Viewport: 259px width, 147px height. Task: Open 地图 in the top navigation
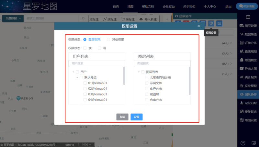coord(130,6)
